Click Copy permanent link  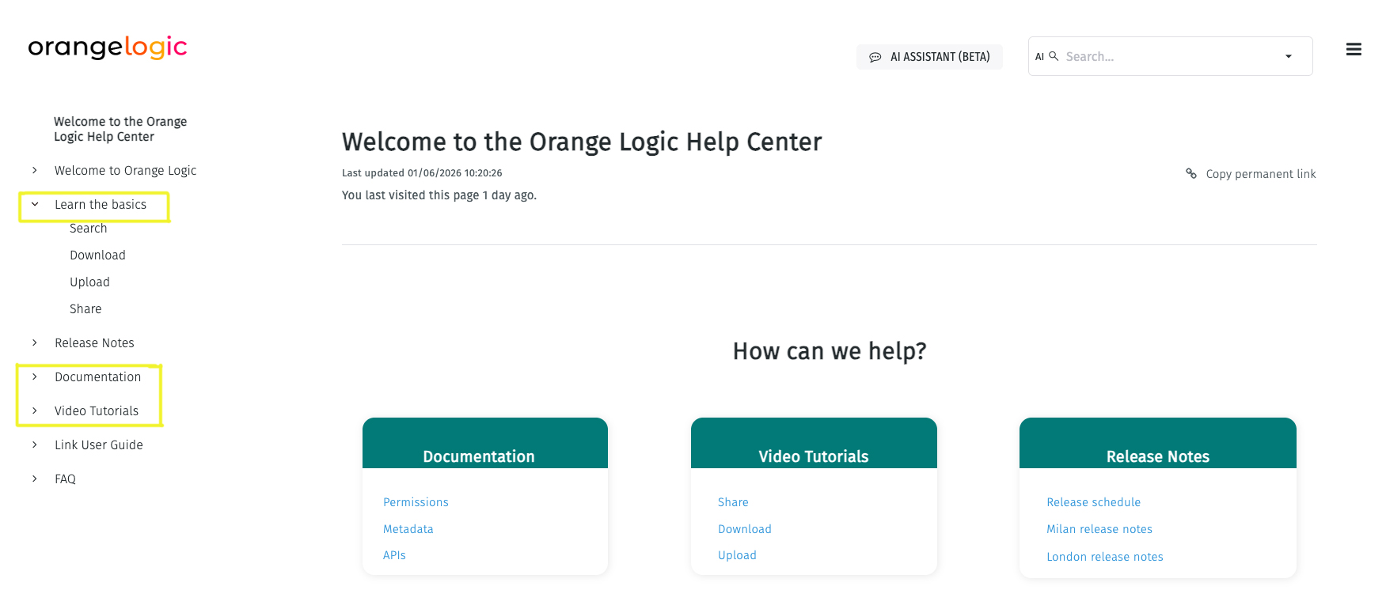1260,173
